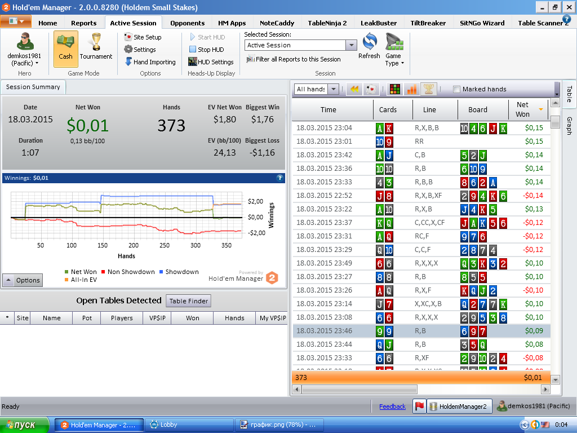This screenshot has width=577, height=433.
Task: Click the red flag status icon
Action: [419, 406]
